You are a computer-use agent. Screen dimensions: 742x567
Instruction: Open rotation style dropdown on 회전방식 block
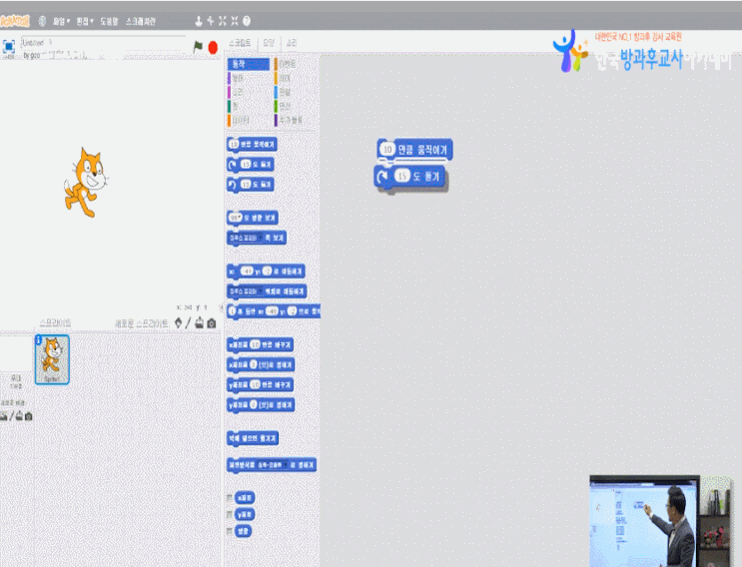point(284,465)
